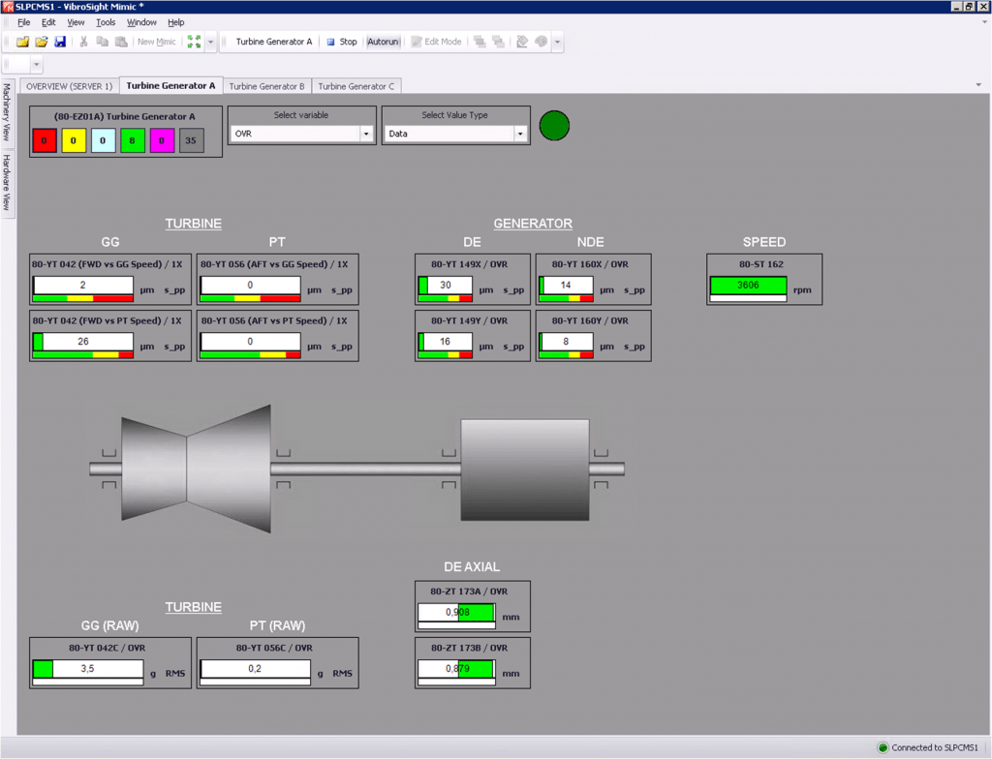This screenshot has height=759, width=992.
Task: Click the connection status icon in status bar
Action: click(x=883, y=747)
